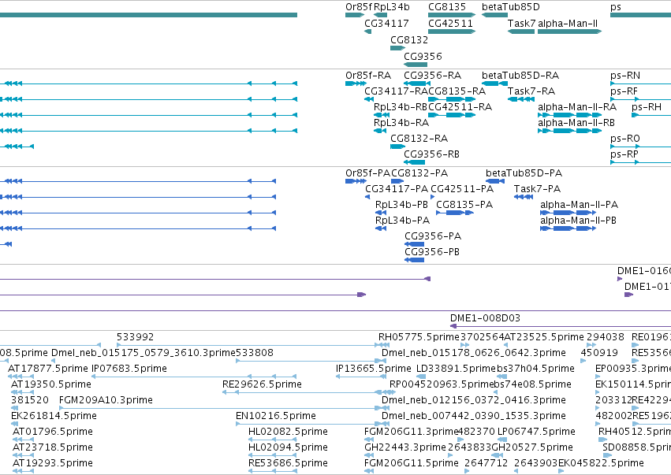
Task: Click the RE29626.5prime EST label
Action: pyautogui.click(x=262, y=384)
